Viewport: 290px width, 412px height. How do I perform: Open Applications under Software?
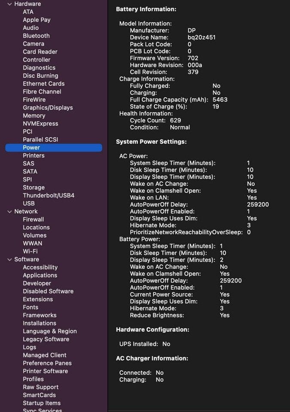pos(40,276)
